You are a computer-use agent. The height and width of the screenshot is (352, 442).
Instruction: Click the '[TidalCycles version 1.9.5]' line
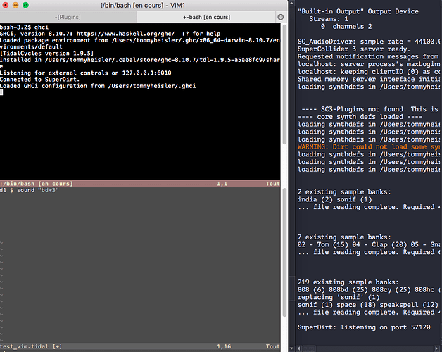coord(46,54)
